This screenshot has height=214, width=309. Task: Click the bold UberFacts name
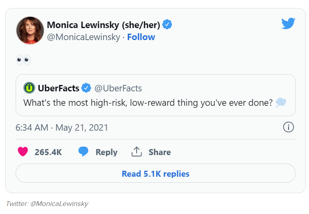[59, 88]
